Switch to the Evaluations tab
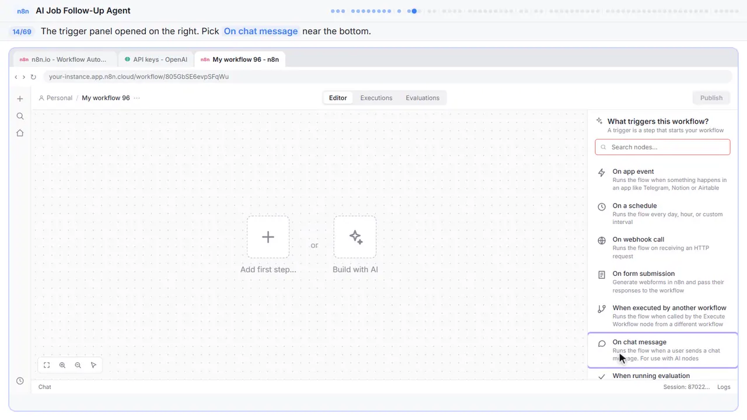This screenshot has height=420, width=747. pos(423,98)
